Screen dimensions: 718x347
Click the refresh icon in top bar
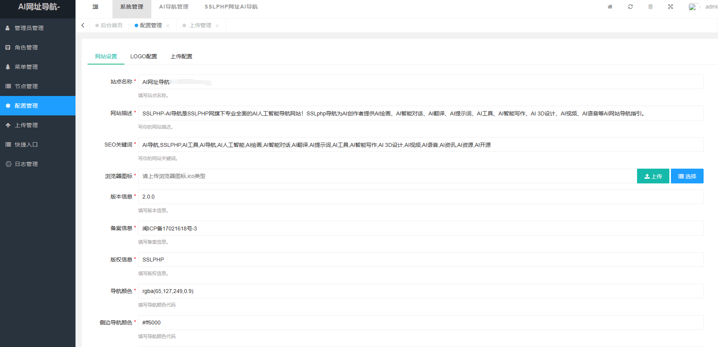pyautogui.click(x=630, y=7)
